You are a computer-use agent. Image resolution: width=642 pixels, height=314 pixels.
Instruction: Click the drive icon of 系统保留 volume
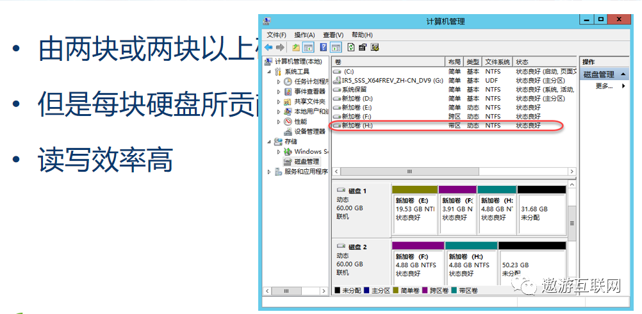[338, 89]
